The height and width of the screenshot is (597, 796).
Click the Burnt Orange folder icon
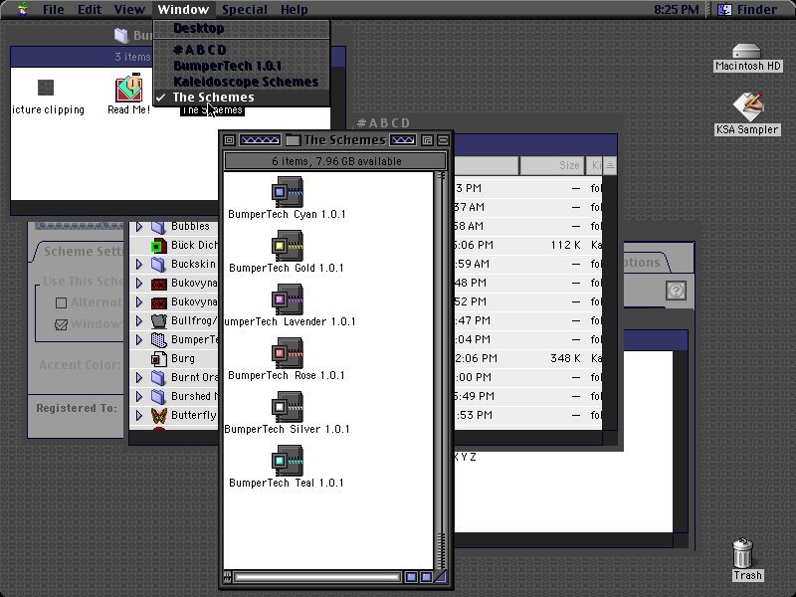click(x=158, y=378)
